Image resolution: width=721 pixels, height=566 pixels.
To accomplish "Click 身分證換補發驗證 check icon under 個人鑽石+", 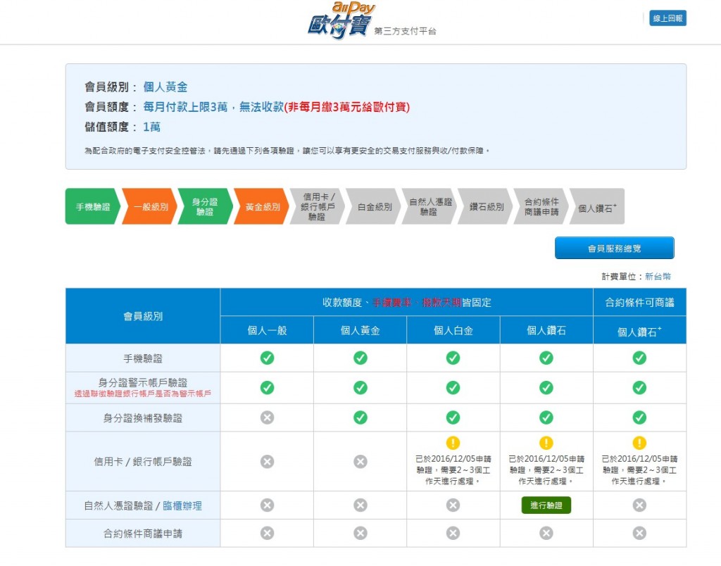I will 639,417.
